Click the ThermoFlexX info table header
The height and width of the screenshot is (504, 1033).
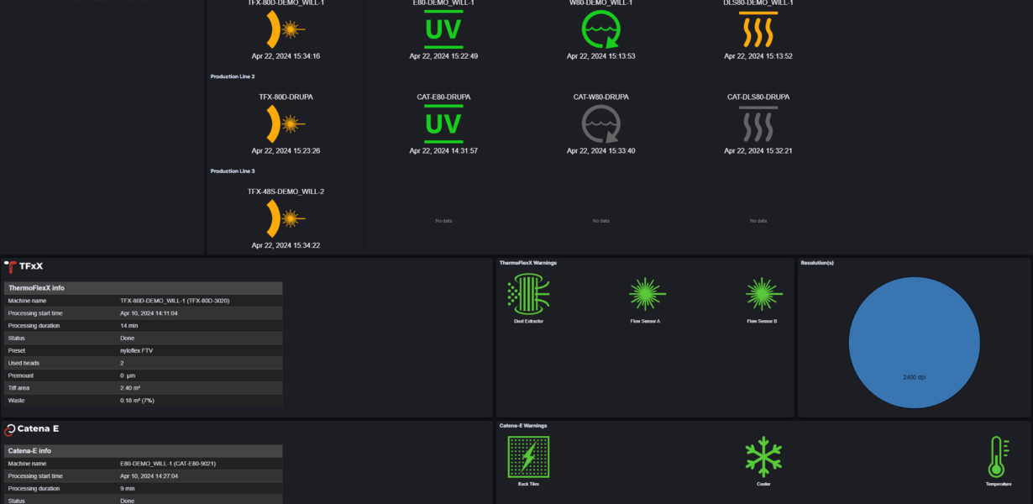(143, 288)
